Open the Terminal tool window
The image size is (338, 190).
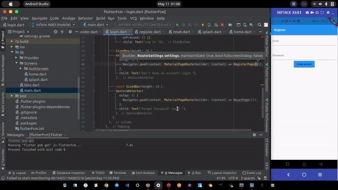(x=118, y=173)
